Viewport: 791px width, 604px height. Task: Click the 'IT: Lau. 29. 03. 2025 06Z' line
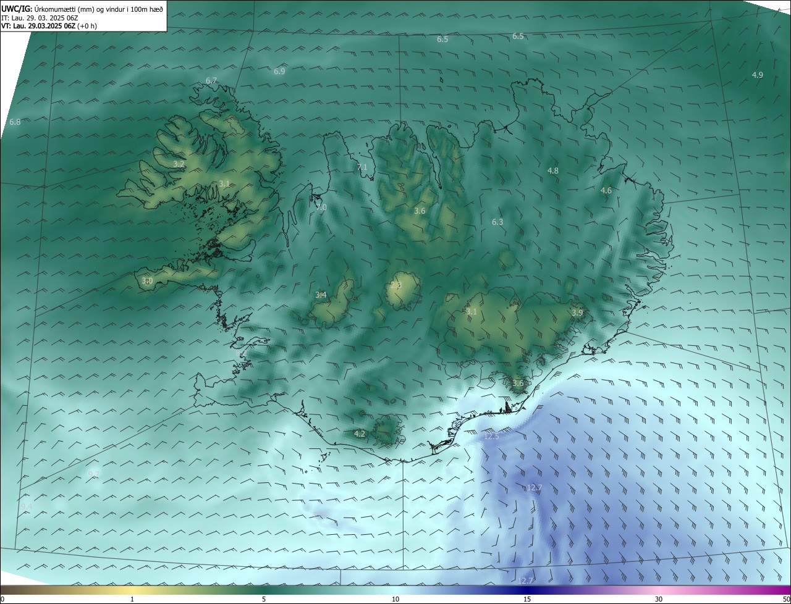pyautogui.click(x=40, y=18)
